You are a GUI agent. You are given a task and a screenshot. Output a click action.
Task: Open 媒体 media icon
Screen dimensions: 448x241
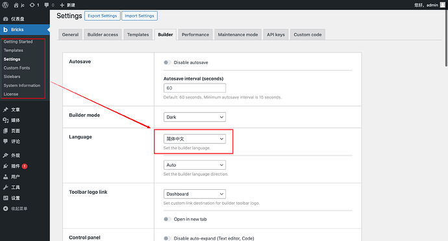(x=5, y=120)
